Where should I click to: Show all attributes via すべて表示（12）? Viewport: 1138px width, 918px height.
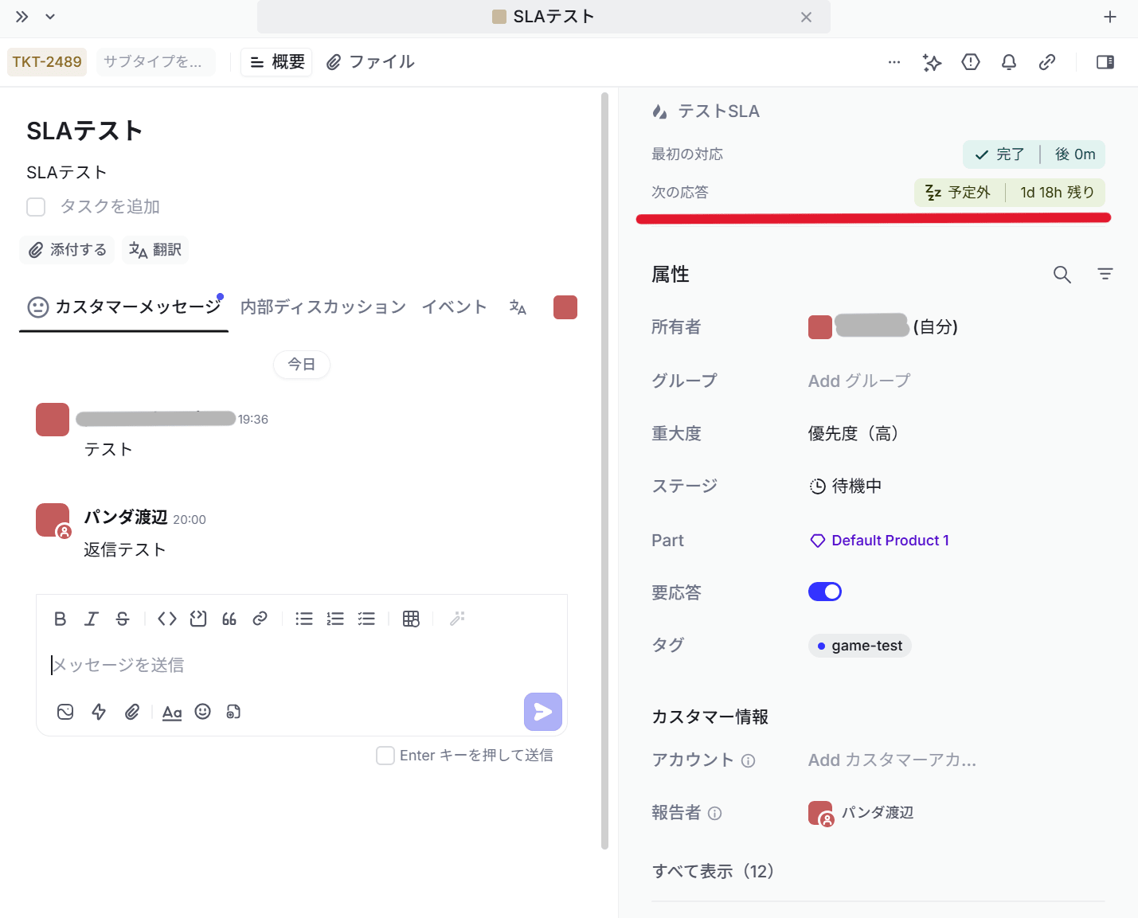tap(714, 871)
